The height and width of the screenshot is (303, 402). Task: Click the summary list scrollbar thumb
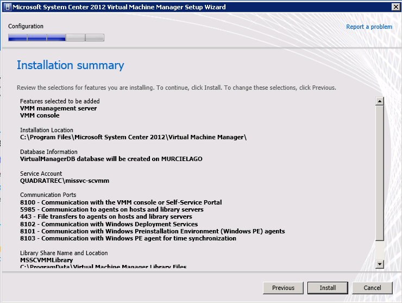coord(379,174)
